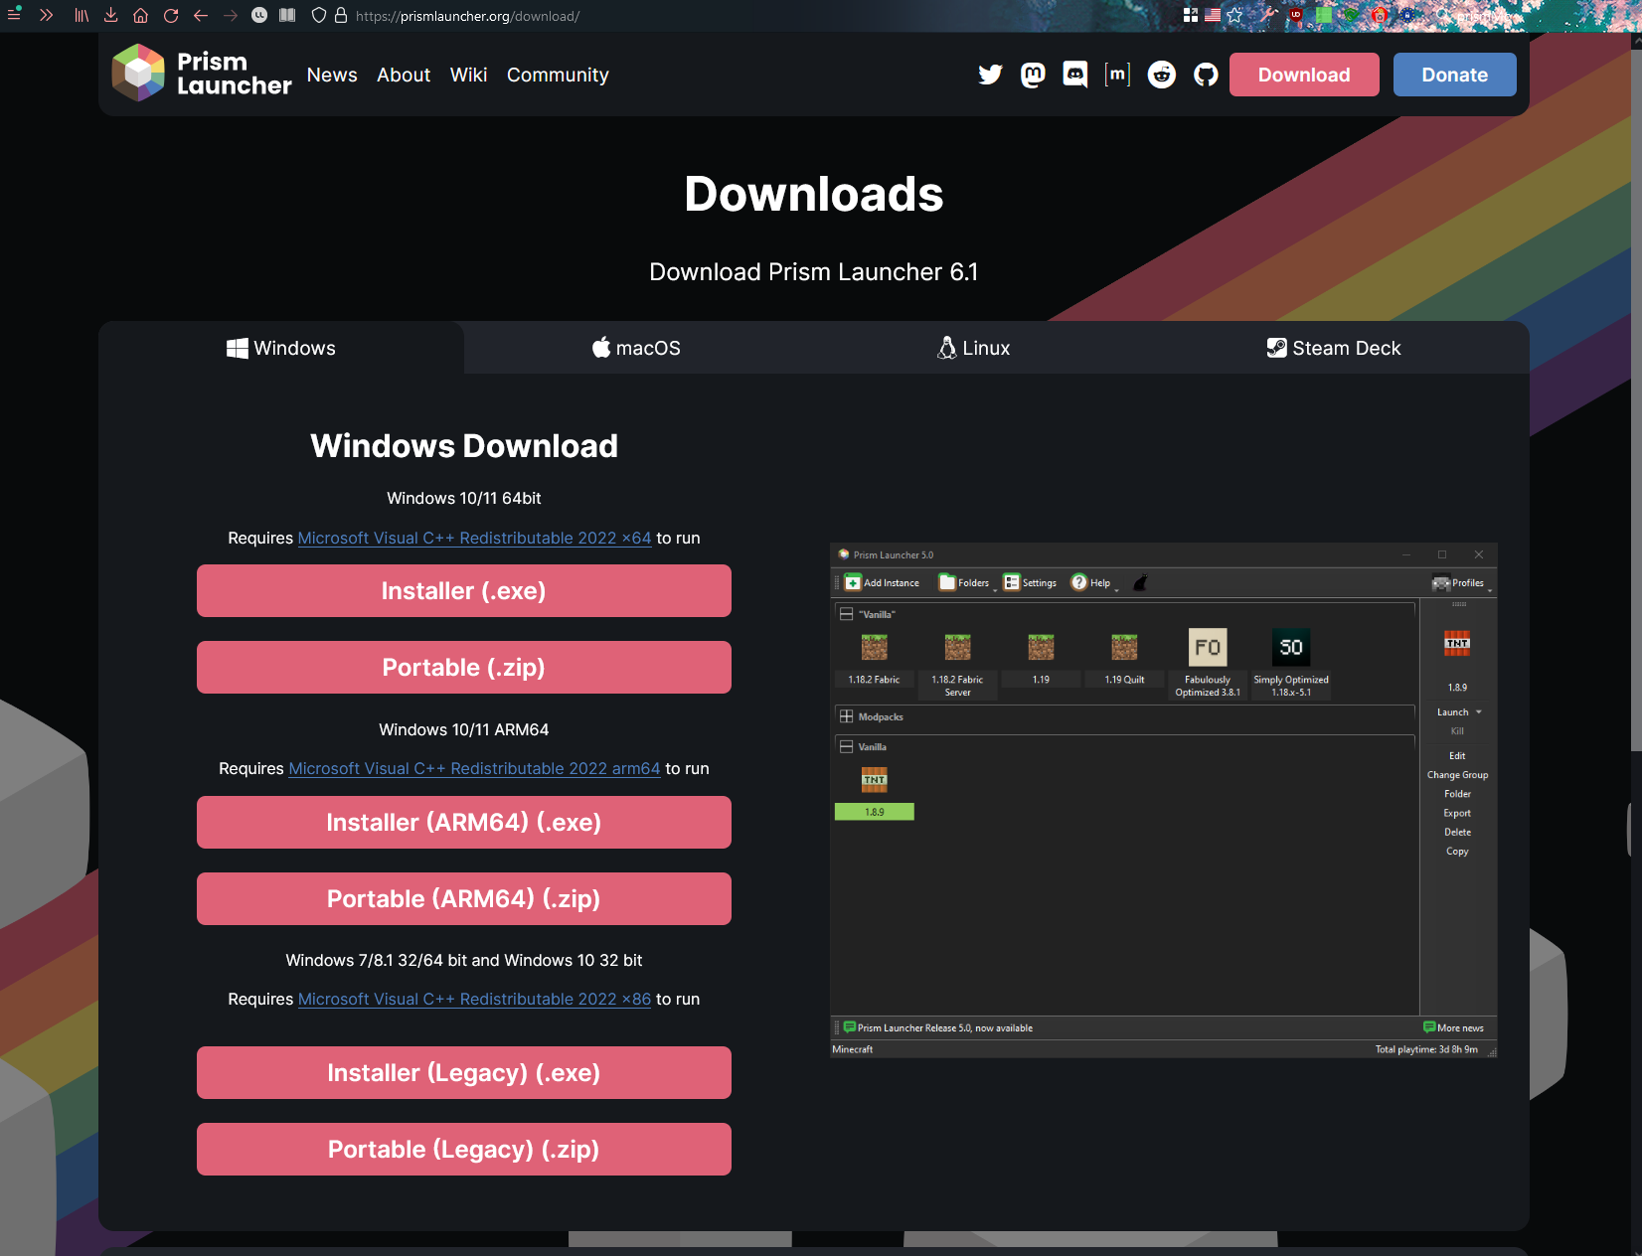The width and height of the screenshot is (1642, 1256).
Task: Open Microsoft Visual C++ Redistributable 2022 x64 link
Action: coord(474,538)
